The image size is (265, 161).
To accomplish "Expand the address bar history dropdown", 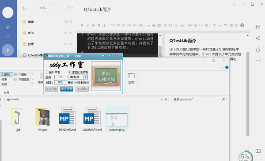I will pos(162,100).
